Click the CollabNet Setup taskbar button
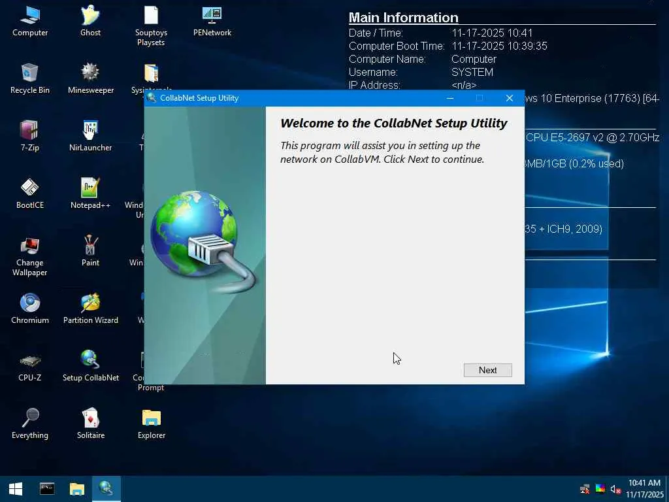Image resolution: width=669 pixels, height=502 pixels. click(106, 489)
